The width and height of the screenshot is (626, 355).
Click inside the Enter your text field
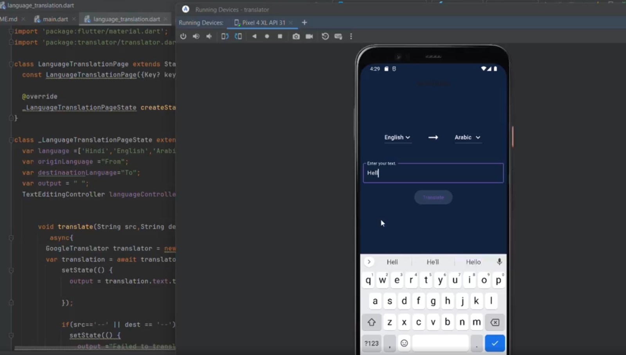433,173
